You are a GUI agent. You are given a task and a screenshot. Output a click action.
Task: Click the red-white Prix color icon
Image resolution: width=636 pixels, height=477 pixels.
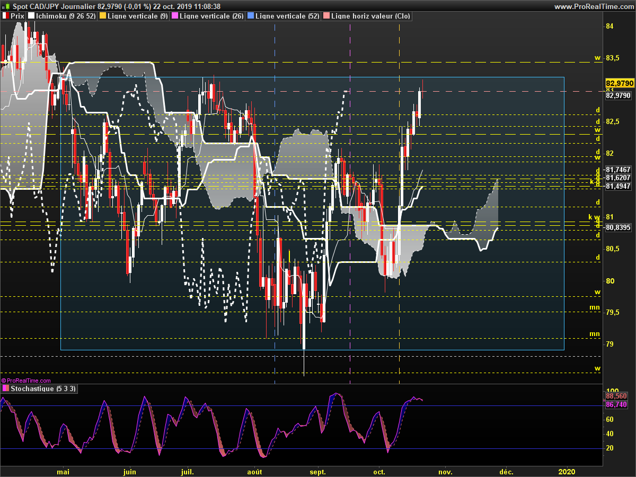[x=5, y=16]
